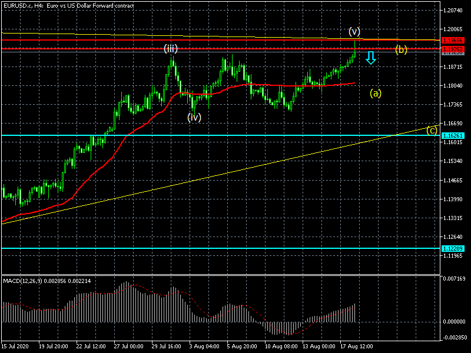The width and height of the screenshot is (471, 353).
Task: Click the red 1.19353 price tag
Action: (453, 48)
